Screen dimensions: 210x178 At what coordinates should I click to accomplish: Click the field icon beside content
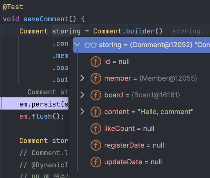pyautogui.click(x=96, y=112)
